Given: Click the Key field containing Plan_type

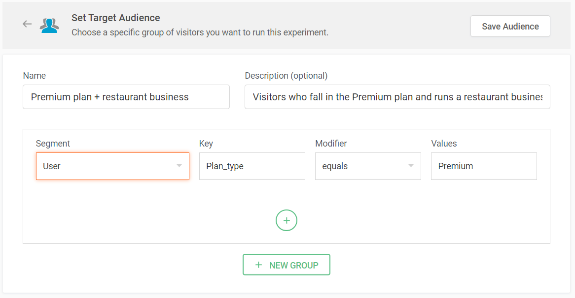Looking at the screenshot, I should point(252,166).
